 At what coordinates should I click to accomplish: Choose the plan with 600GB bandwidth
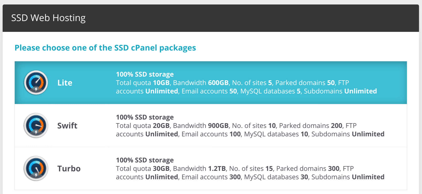click(211, 83)
